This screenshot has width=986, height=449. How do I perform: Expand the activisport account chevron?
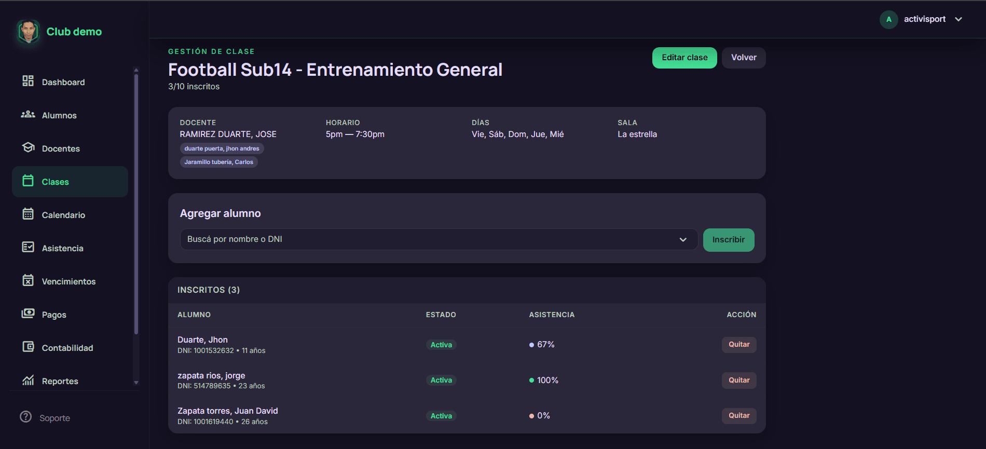point(958,19)
